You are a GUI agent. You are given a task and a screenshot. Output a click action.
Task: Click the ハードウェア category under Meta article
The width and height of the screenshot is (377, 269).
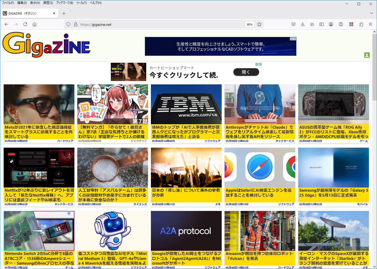click(65, 141)
